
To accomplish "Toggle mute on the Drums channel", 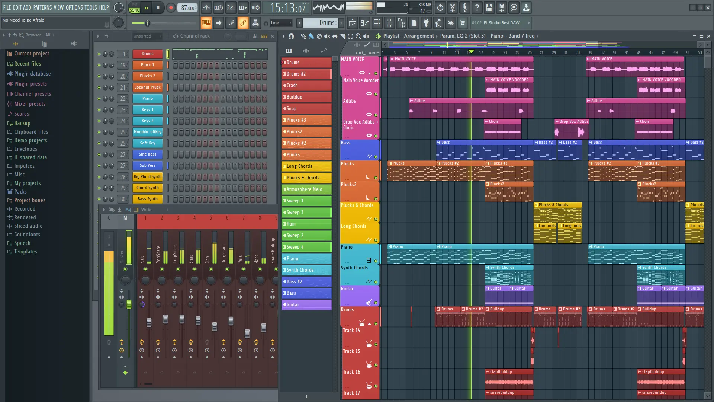I will (99, 54).
